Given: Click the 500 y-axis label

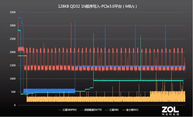Looking at the screenshot, I should (x=13, y=92).
